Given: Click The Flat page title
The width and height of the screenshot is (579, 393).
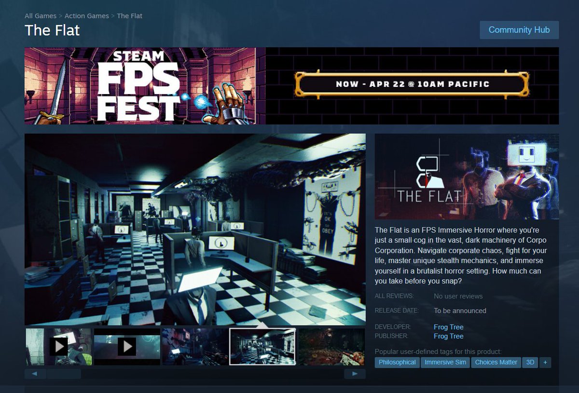Looking at the screenshot, I should 52,30.
